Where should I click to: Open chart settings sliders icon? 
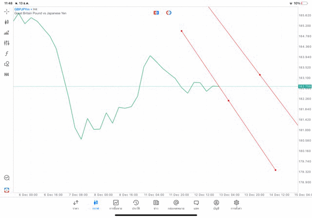7,43
